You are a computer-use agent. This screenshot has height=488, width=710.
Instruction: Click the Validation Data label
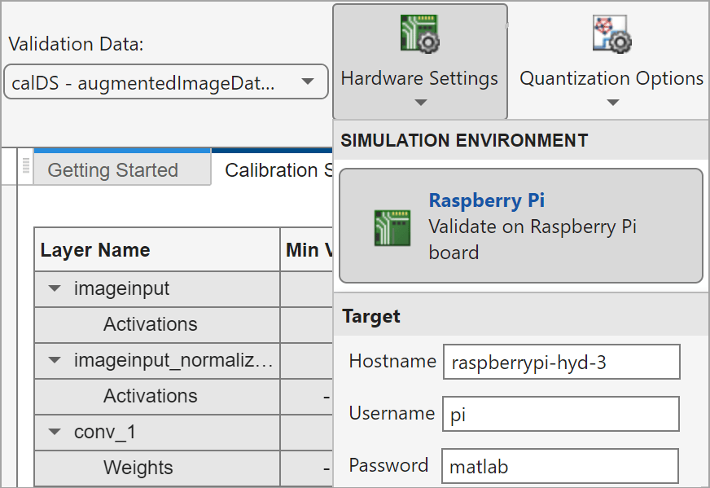pyautogui.click(x=76, y=44)
